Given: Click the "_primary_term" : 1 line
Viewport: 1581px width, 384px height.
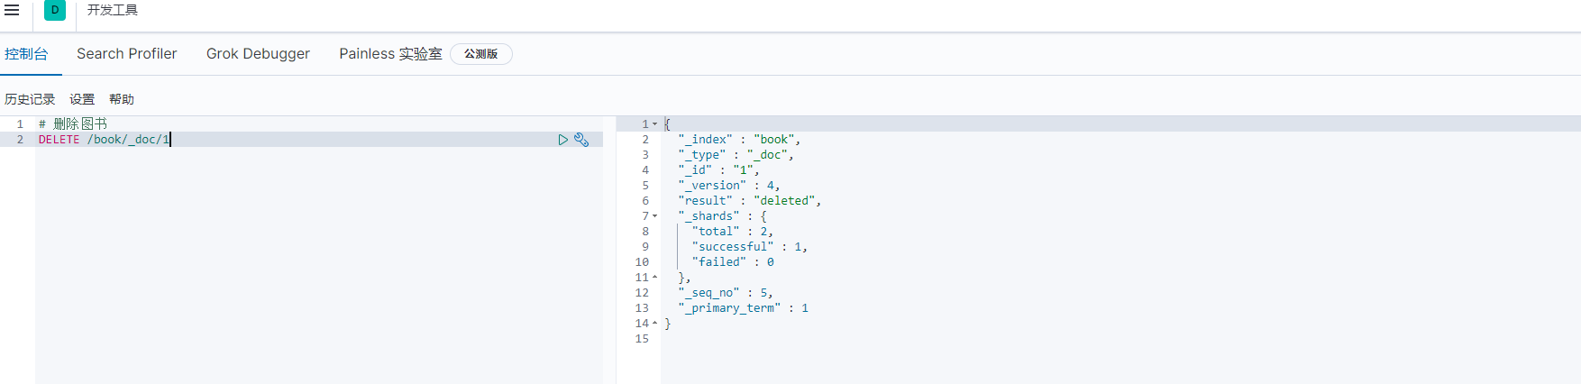Looking at the screenshot, I should point(744,308).
